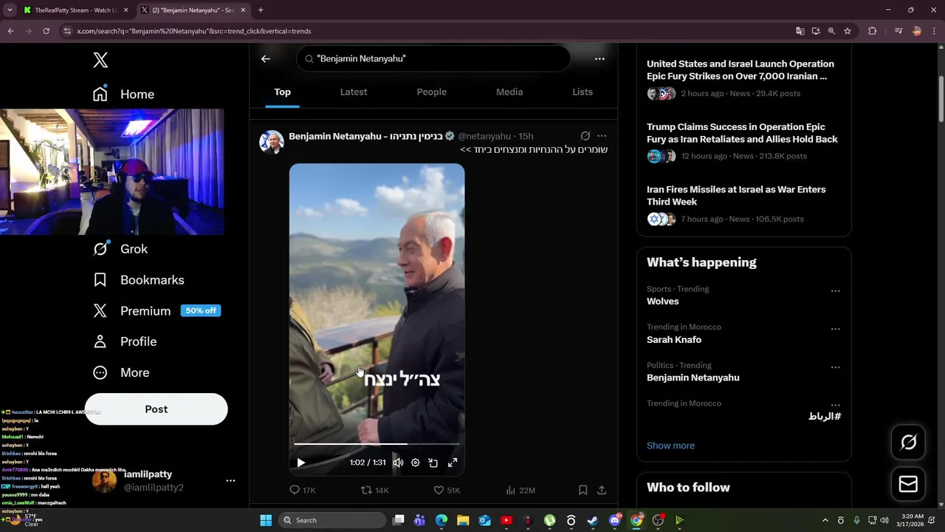The height and width of the screenshot is (532, 945).
Task: Seek on the video progress bar
Action: point(377,444)
